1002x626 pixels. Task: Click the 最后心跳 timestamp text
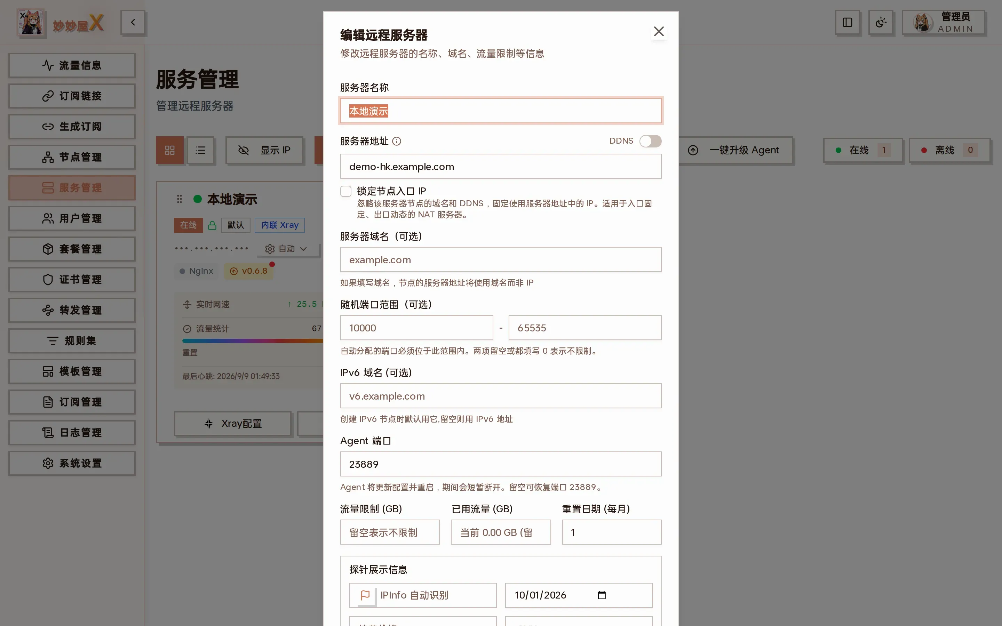[x=231, y=376]
